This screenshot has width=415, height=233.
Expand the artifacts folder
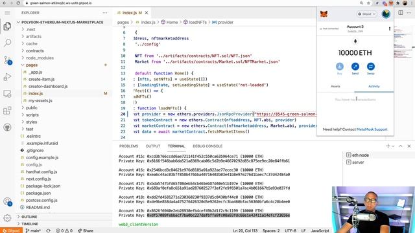pos(34,36)
